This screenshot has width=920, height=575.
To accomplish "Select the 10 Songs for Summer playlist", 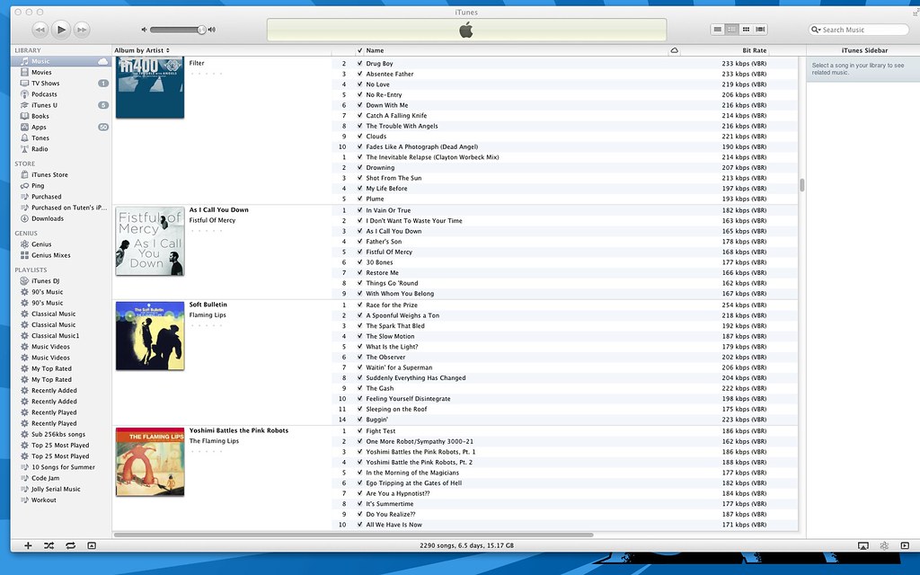I will click(x=63, y=467).
